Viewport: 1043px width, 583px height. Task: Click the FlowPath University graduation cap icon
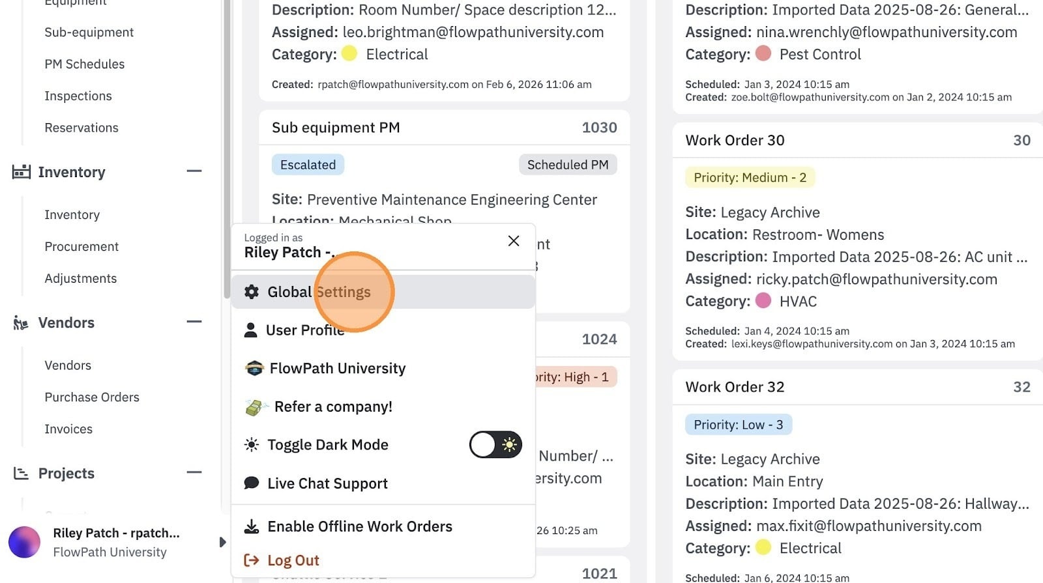click(254, 369)
